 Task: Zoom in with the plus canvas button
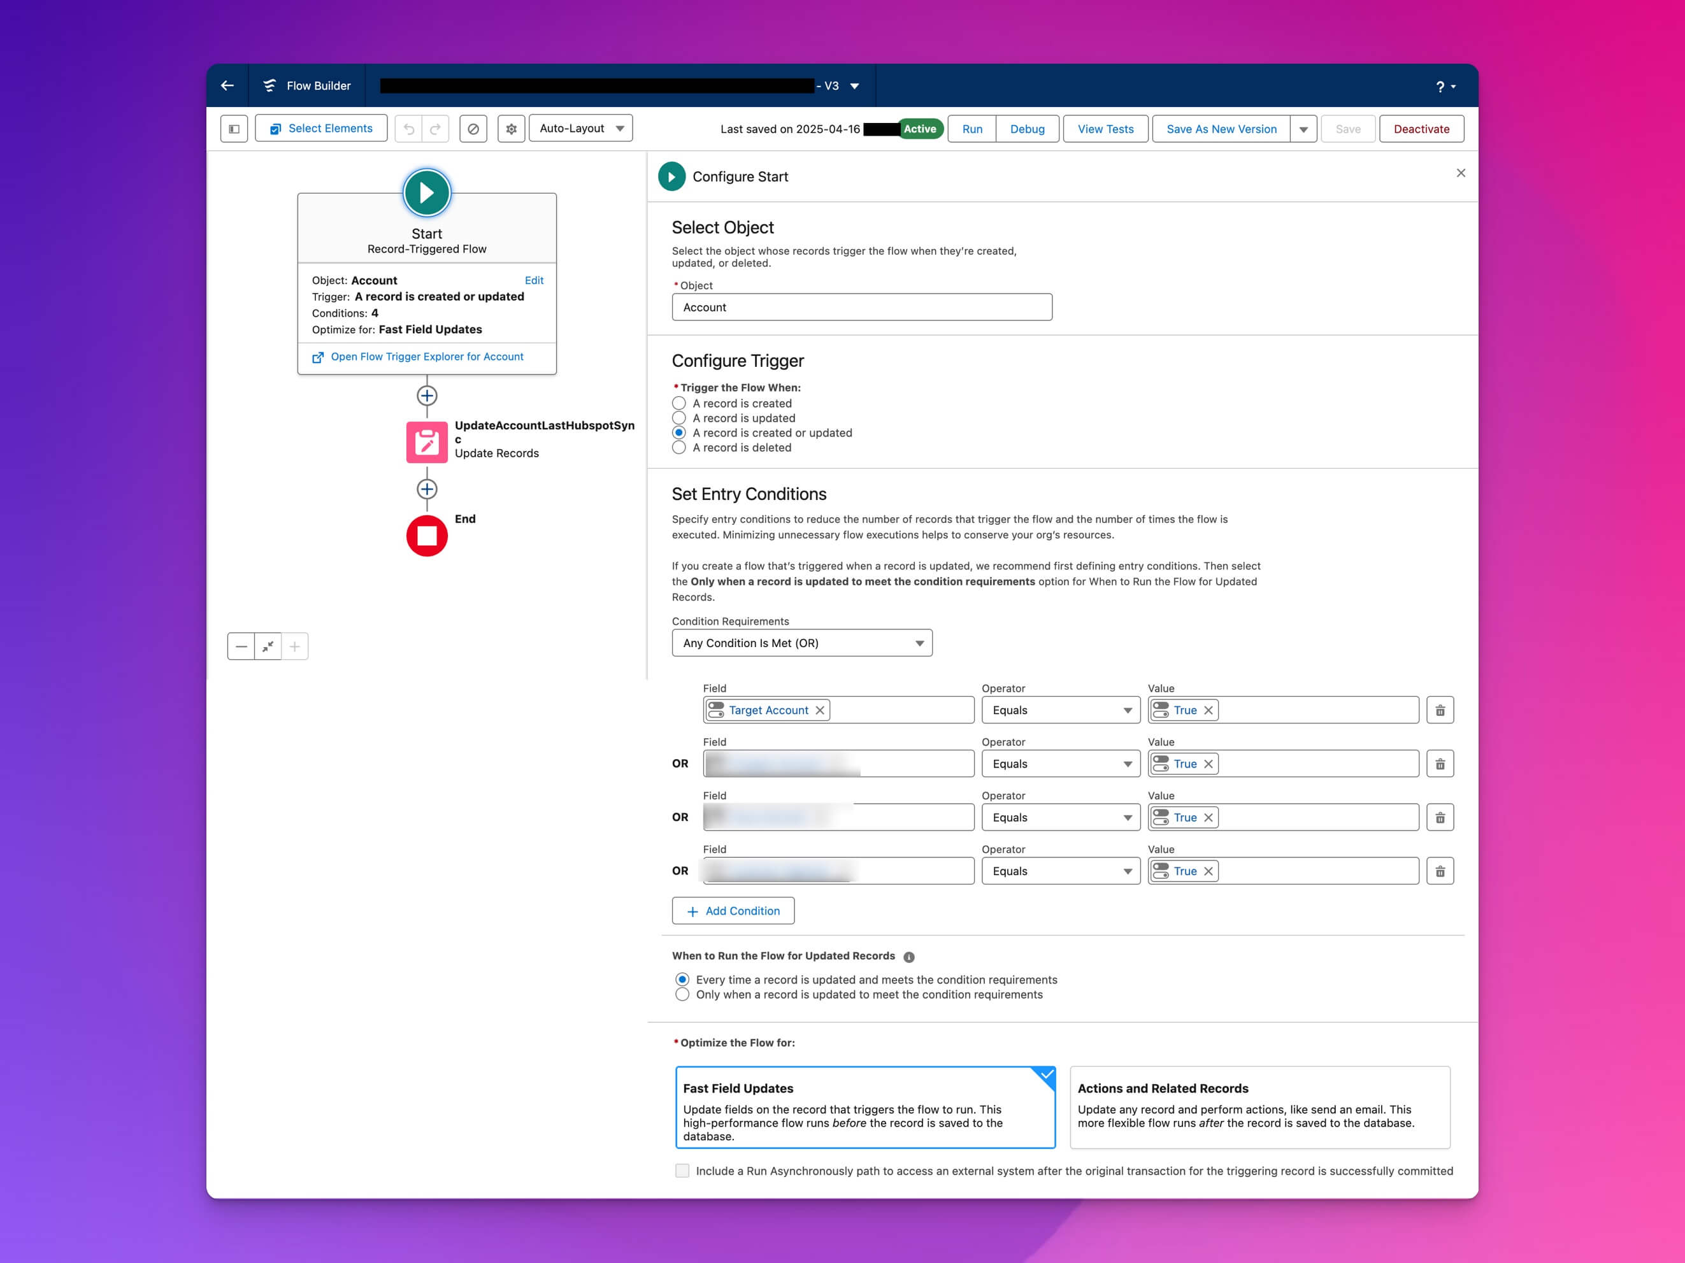tap(295, 646)
